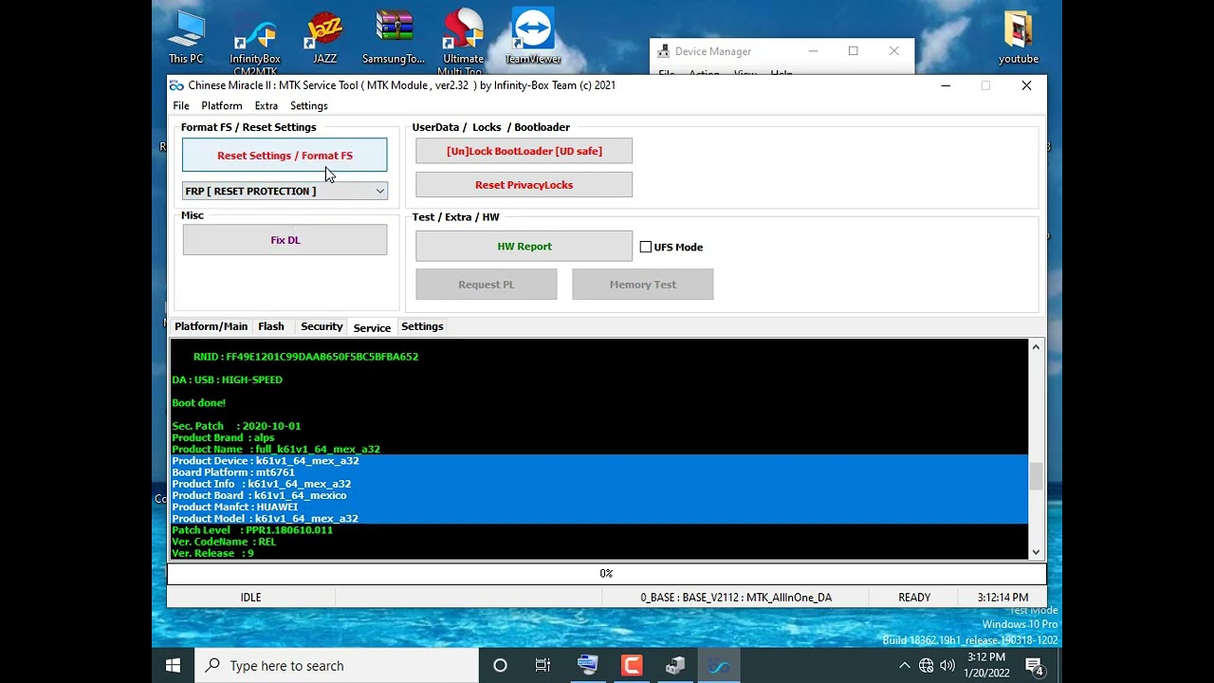Switch to the Security tab
The height and width of the screenshot is (683, 1214).
point(322,326)
